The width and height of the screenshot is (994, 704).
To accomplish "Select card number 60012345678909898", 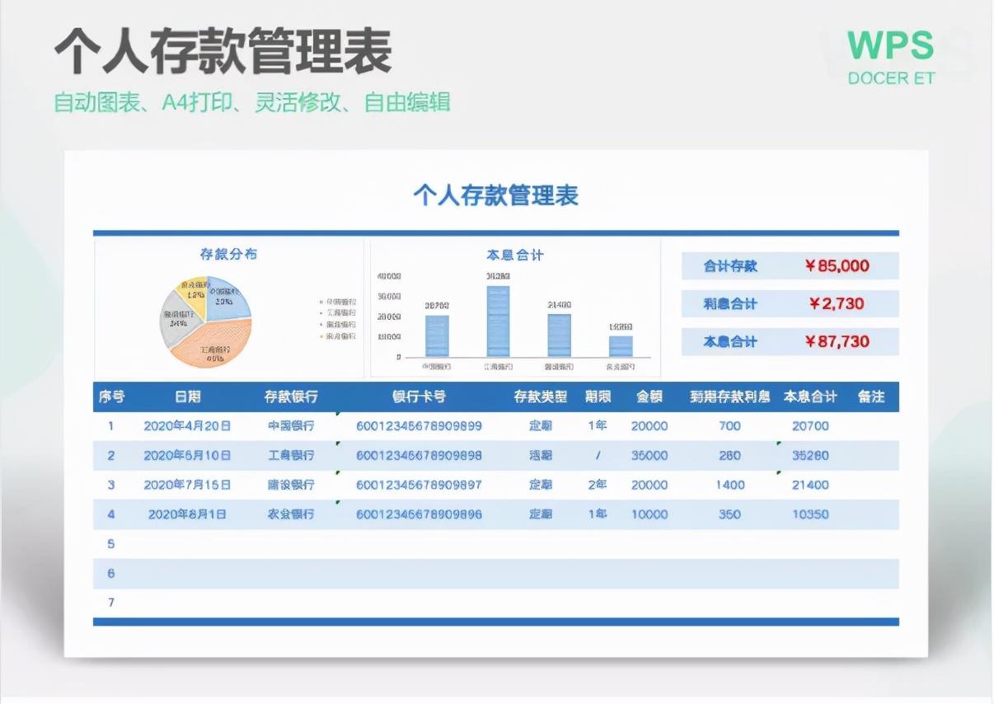I will [x=419, y=455].
